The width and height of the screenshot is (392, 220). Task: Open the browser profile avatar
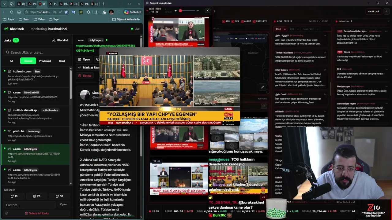(x=111, y=12)
